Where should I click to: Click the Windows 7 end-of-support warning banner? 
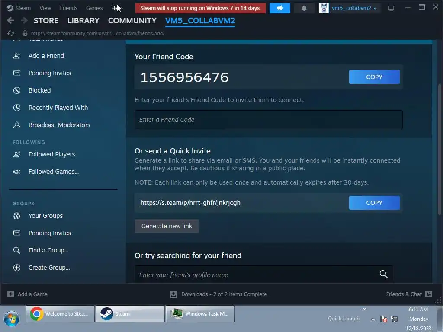point(201,8)
